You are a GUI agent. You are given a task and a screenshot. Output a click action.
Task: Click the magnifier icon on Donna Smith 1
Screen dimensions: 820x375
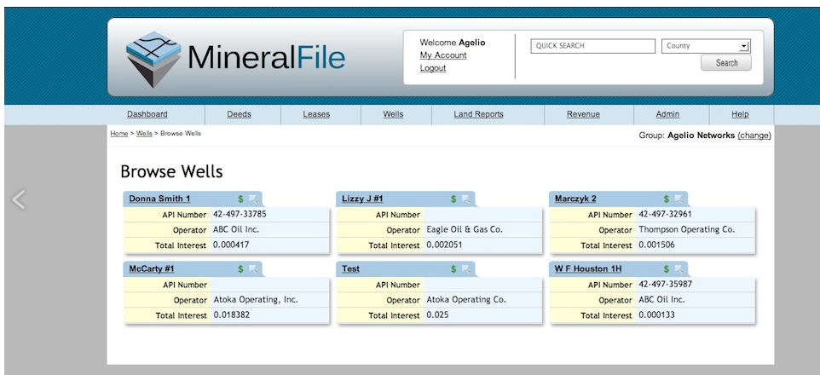pyautogui.click(x=252, y=199)
